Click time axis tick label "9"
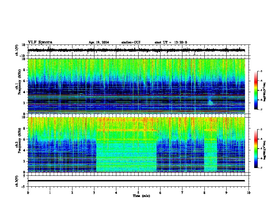This screenshot has height=216, width=280. tap(226, 193)
